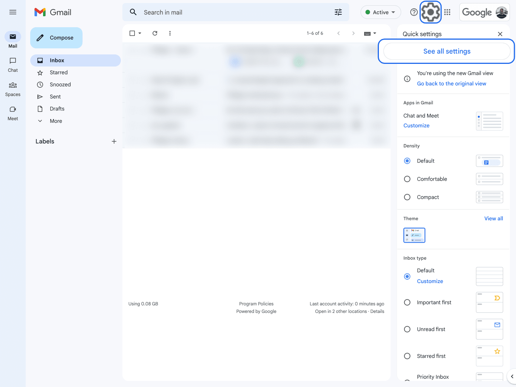
Task: Open the Google apps grid
Action: pyautogui.click(x=447, y=12)
